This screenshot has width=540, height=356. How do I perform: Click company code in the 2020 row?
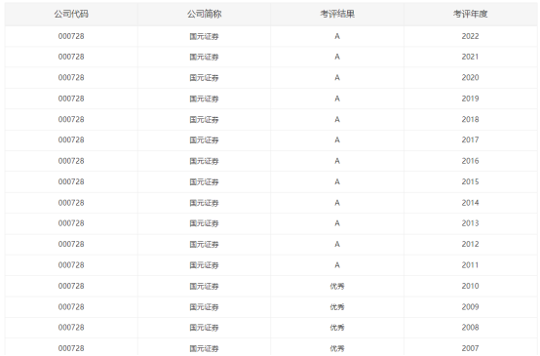[71, 78]
